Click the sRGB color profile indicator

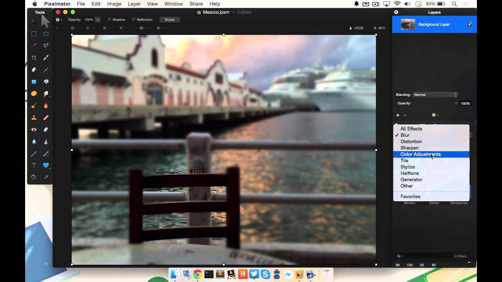coord(356,28)
